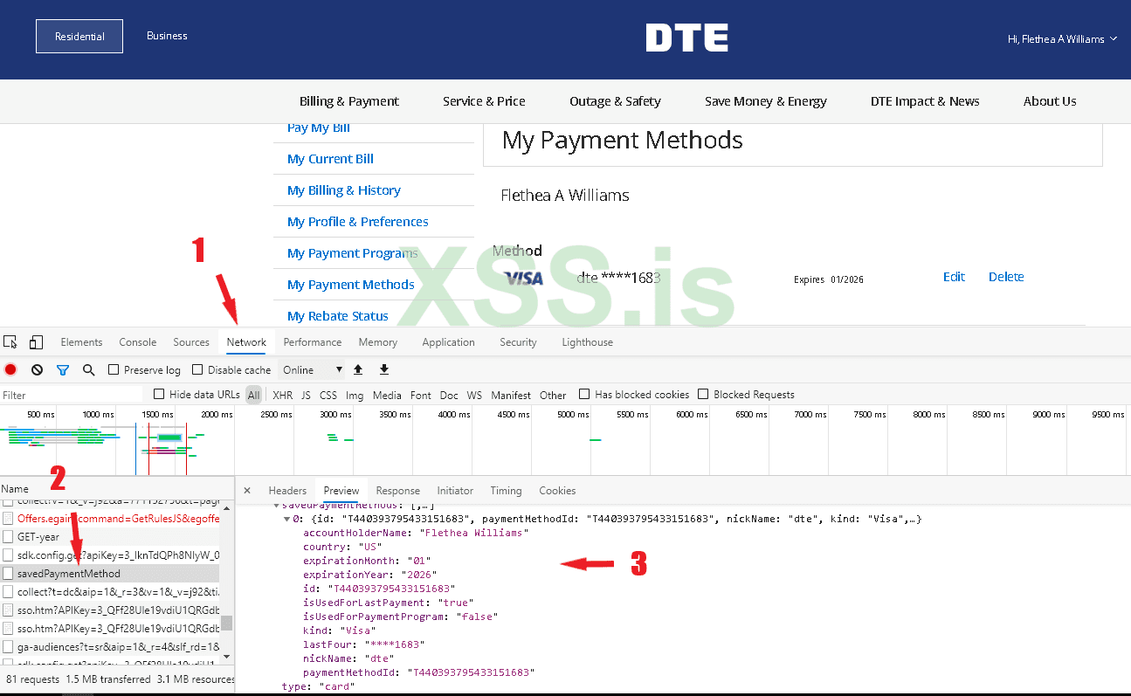This screenshot has height=696, width=1131.
Task: Enable the Preserve log checkbox
Action: (114, 370)
